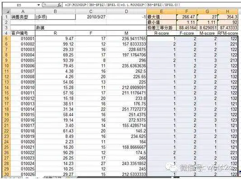The width and height of the screenshot is (241, 179).
Task: Select row 17 by its row header
Action: coord(6,104)
